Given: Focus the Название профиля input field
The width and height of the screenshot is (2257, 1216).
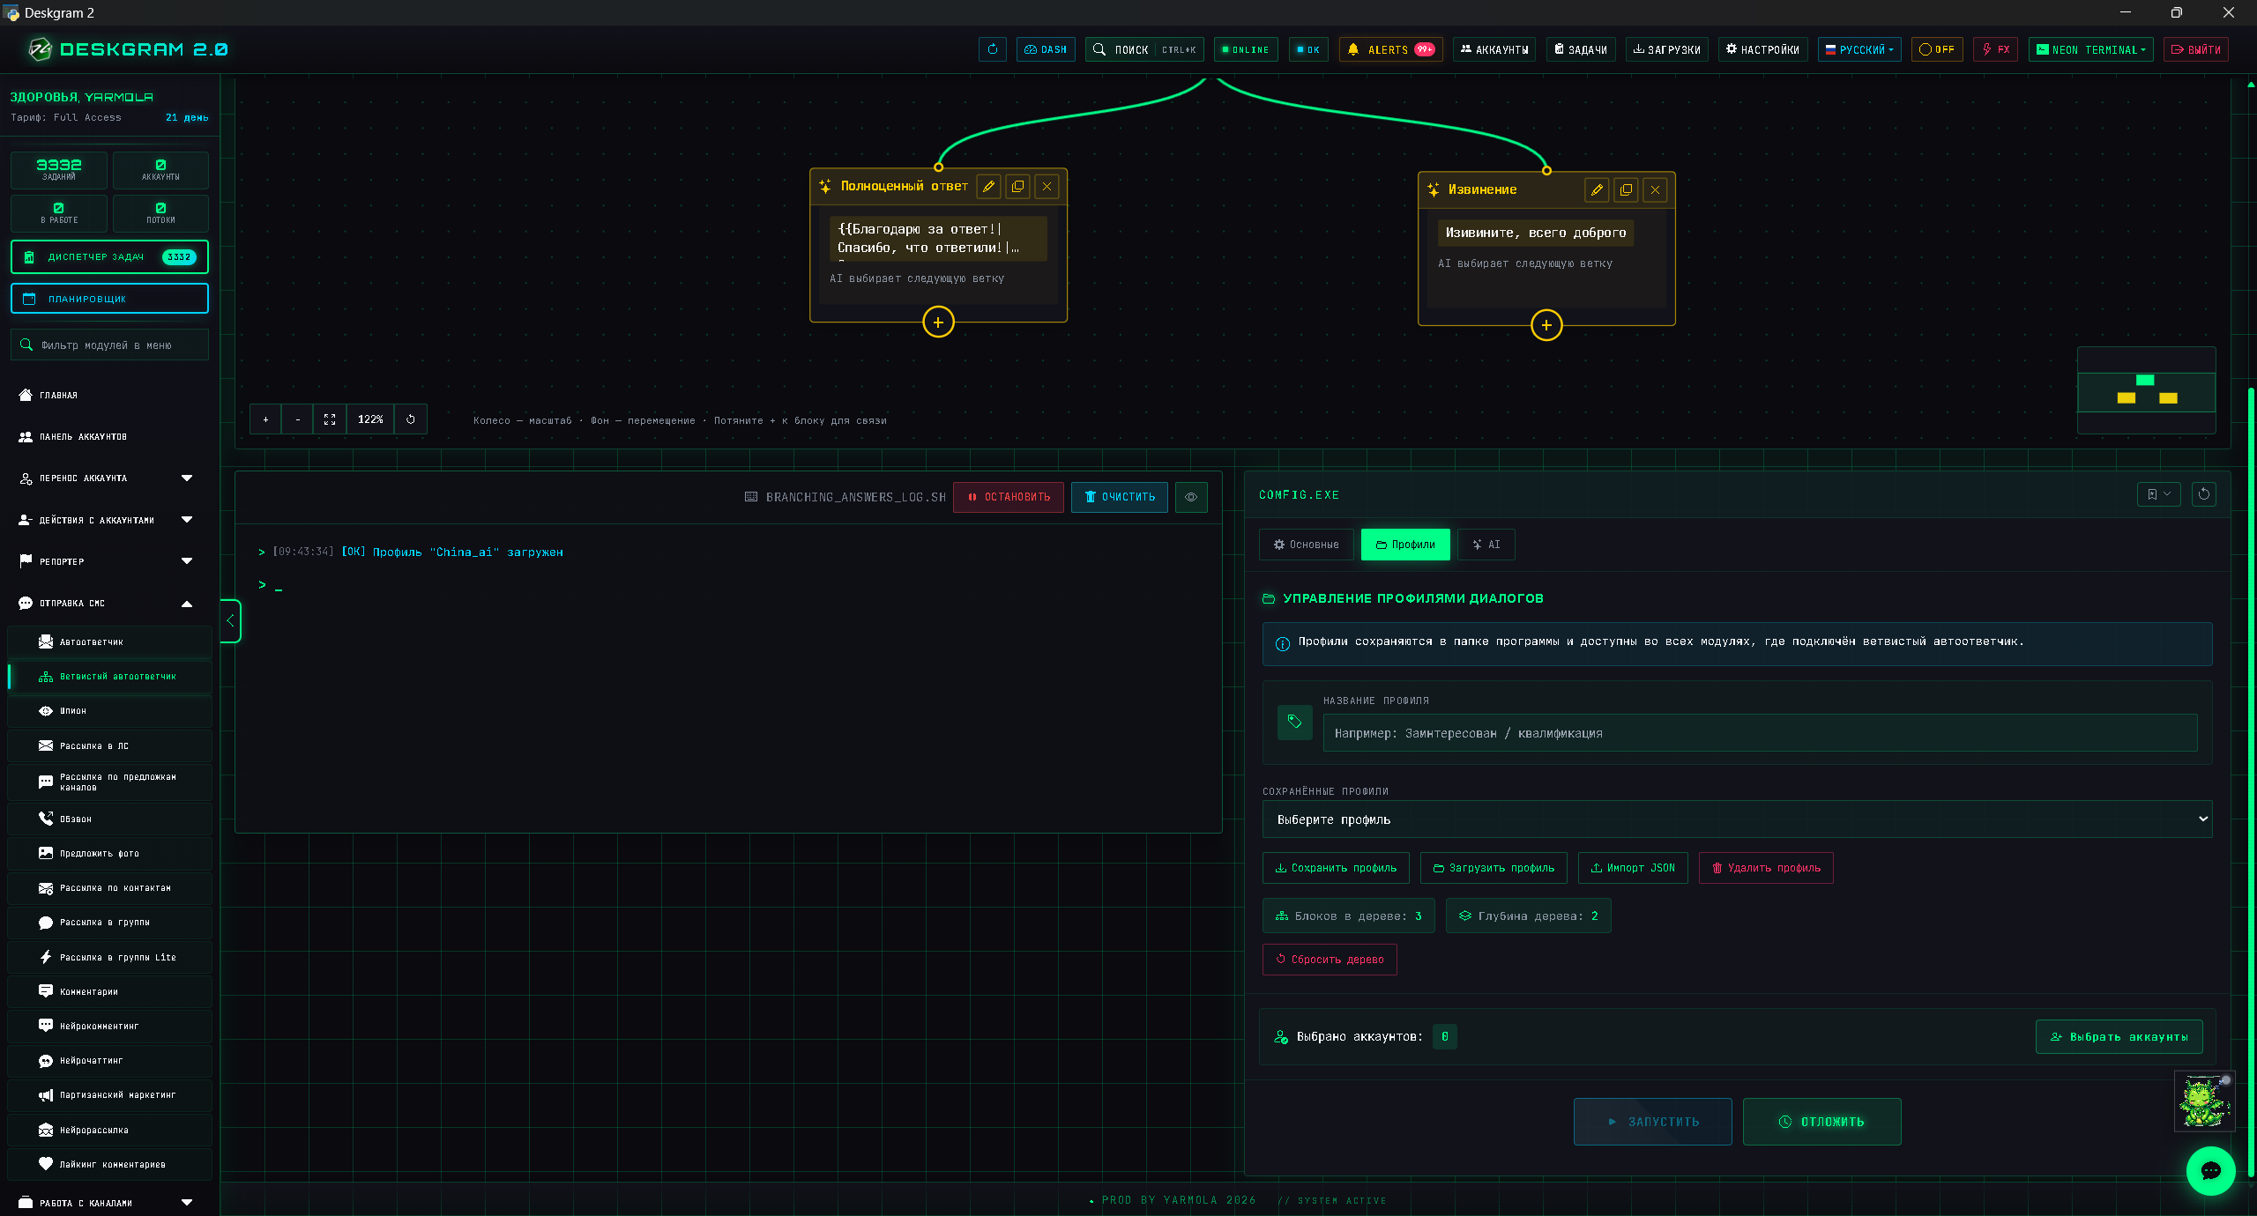Looking at the screenshot, I should click(x=1760, y=733).
